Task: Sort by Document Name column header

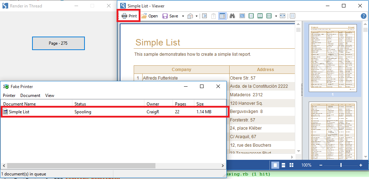Action: point(36,104)
